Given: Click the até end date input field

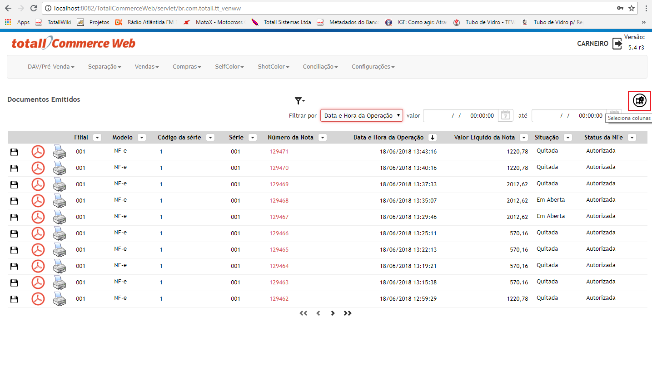Looking at the screenshot, I should pyautogui.click(x=569, y=115).
